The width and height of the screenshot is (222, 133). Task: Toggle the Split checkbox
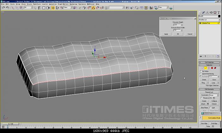click(x=210, y=108)
